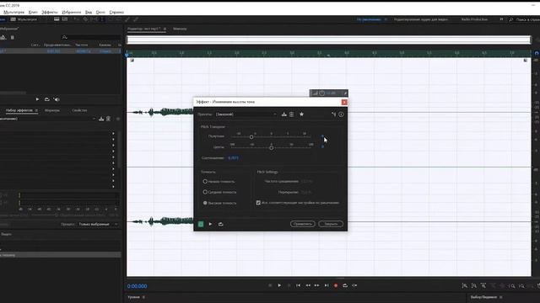The height and width of the screenshot is (303, 540).
Task: Expand the workspace overflow chevrons
Action: [501, 19]
